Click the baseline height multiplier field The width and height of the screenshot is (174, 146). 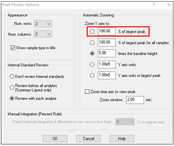coord(107,53)
